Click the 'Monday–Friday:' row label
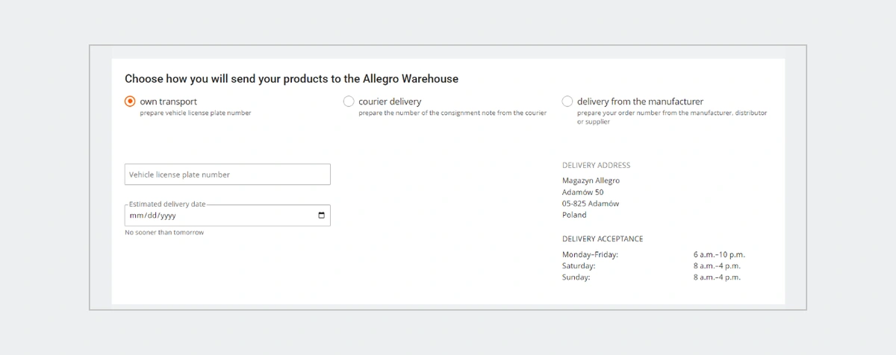The width and height of the screenshot is (896, 355). [590, 255]
